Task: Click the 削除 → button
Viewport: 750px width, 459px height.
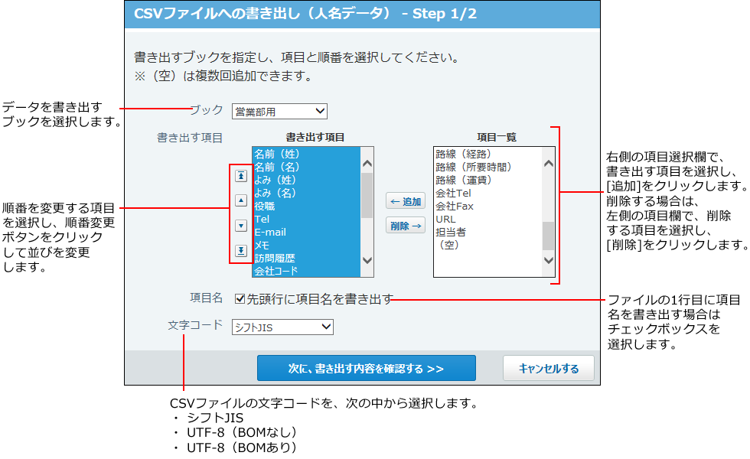Action: click(406, 226)
